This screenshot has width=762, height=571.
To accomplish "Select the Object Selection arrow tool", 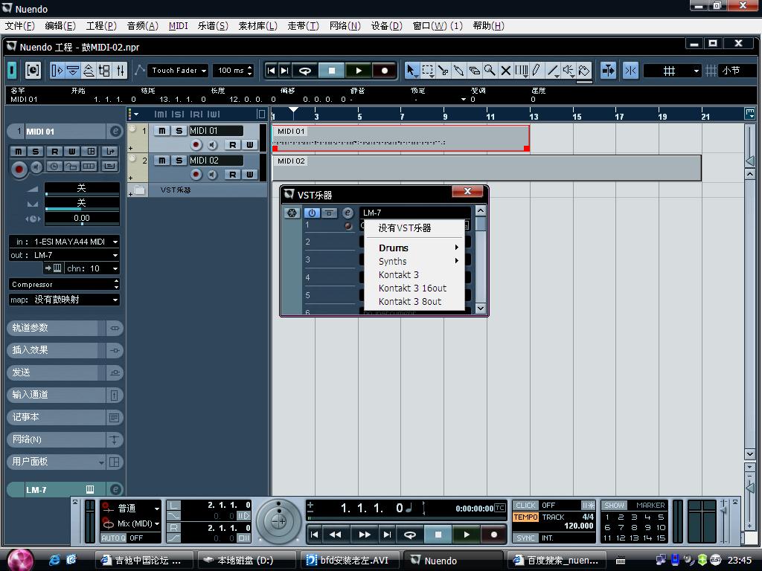I will [x=411, y=71].
